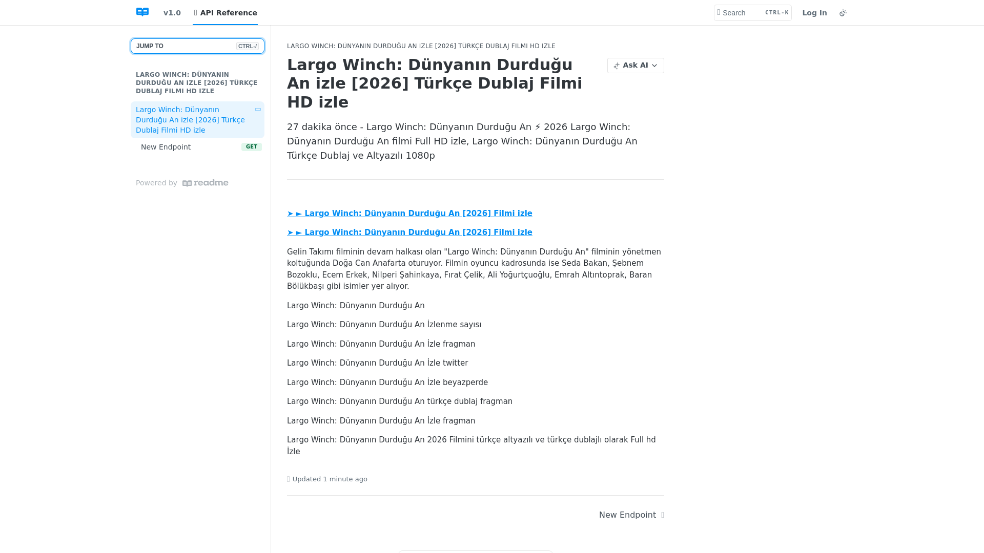
Task: Click the paragraph starting Gelin Takımı filminin
Action: click(x=475, y=269)
